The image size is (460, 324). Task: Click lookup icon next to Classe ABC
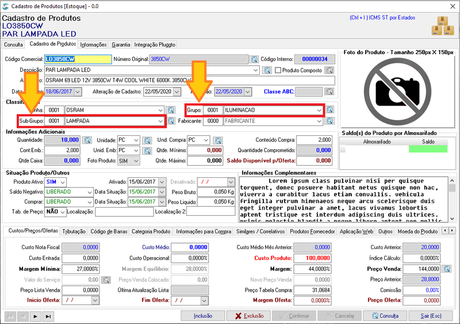pyautogui.click(x=329, y=92)
